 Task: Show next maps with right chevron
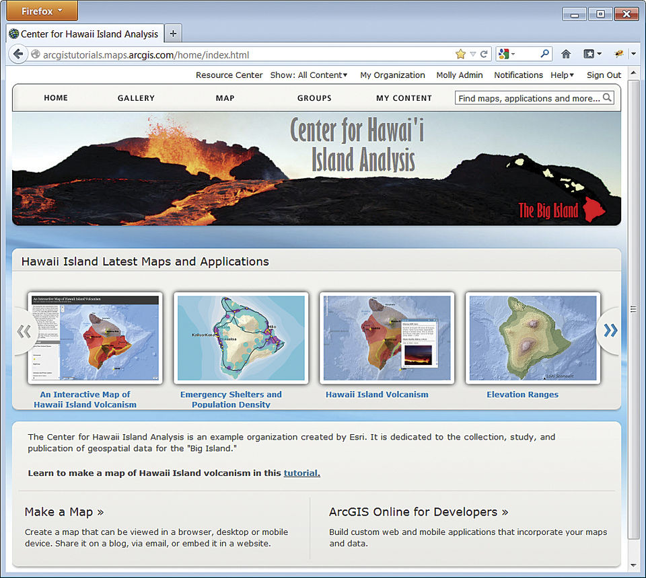[610, 331]
